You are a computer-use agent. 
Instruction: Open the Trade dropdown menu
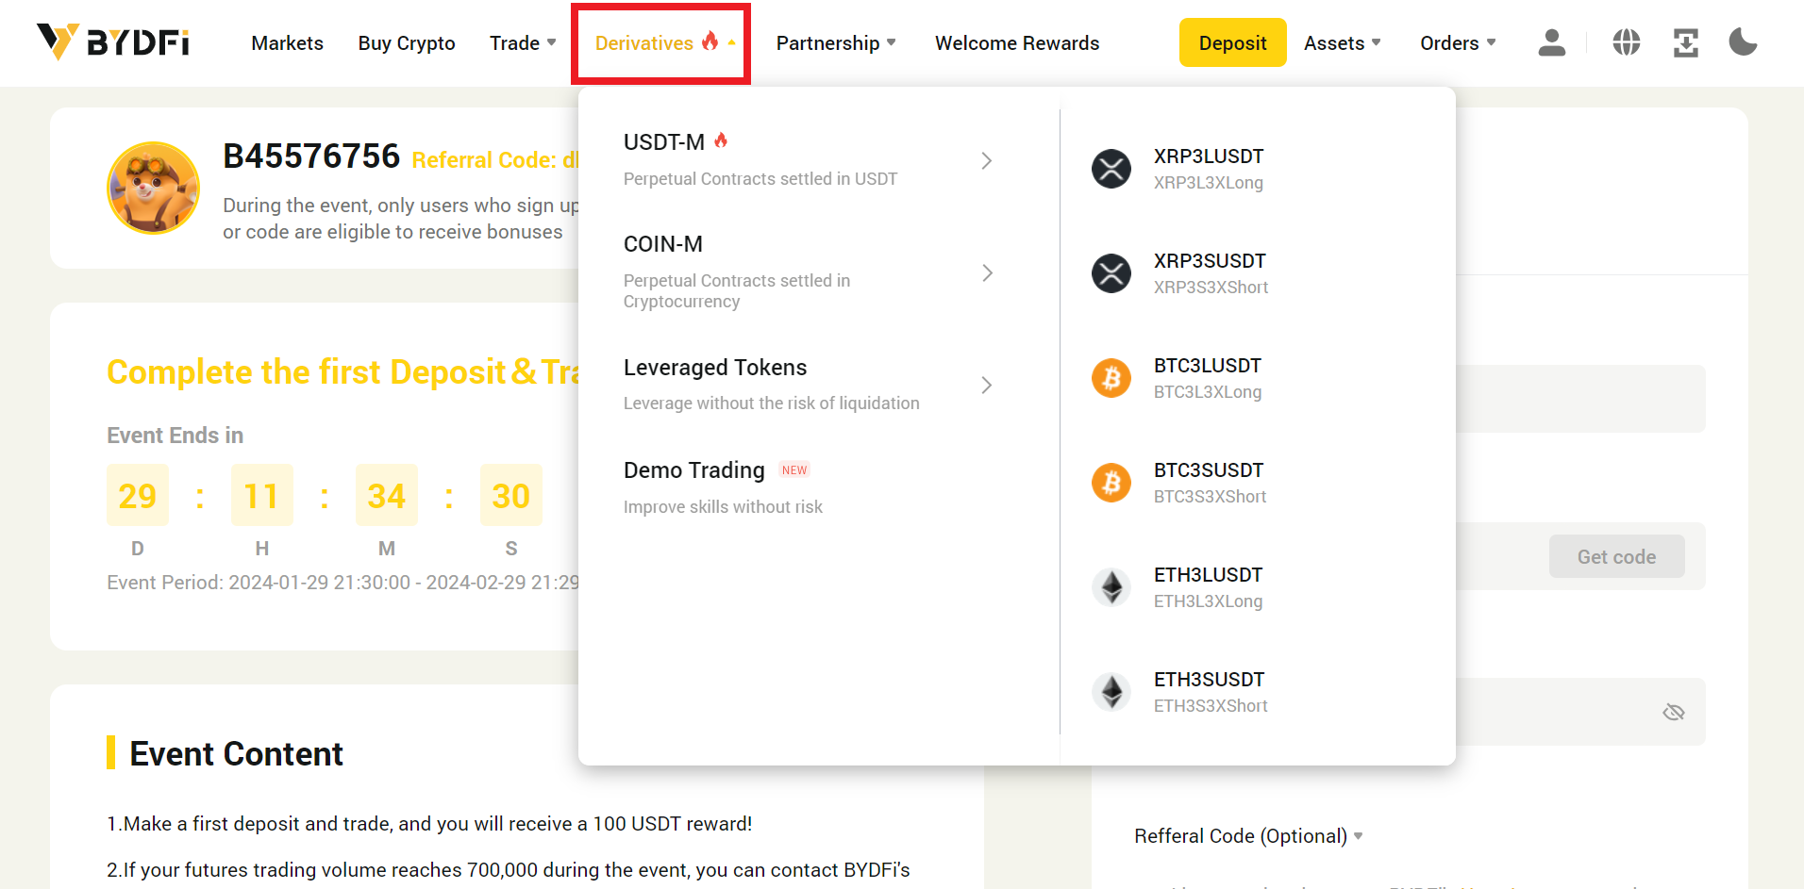pyautogui.click(x=523, y=43)
